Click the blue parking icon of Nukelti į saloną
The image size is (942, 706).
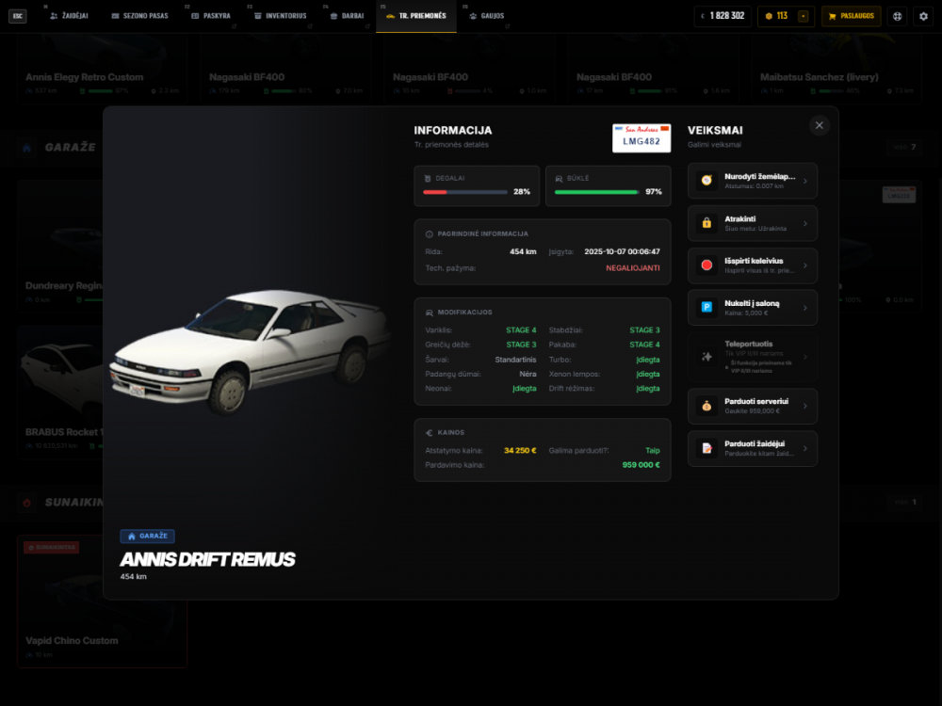[706, 308]
